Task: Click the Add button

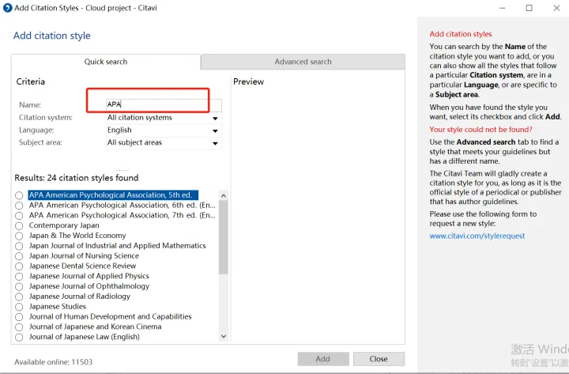Action: pos(323,359)
